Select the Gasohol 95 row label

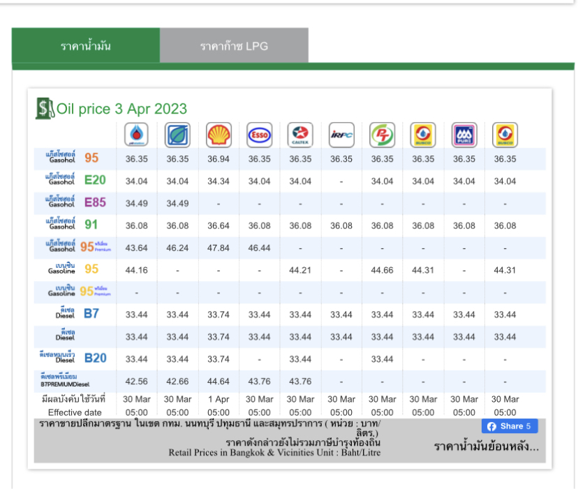[x=73, y=158]
